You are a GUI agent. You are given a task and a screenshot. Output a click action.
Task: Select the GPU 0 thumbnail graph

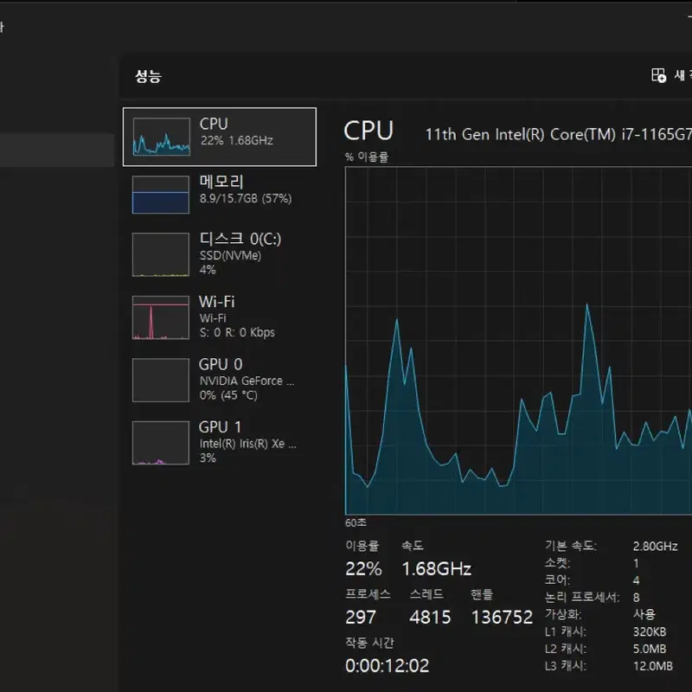tap(161, 380)
